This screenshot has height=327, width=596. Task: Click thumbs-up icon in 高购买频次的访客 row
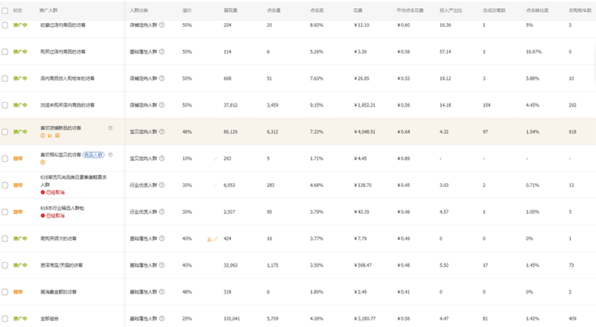209,238
